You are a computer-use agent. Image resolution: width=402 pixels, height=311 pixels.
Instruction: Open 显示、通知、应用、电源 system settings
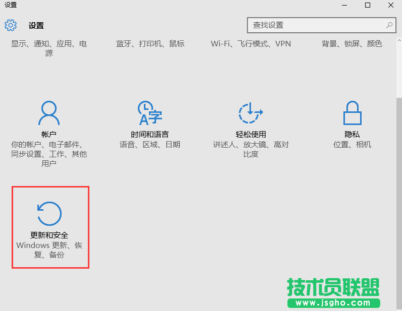(49, 48)
